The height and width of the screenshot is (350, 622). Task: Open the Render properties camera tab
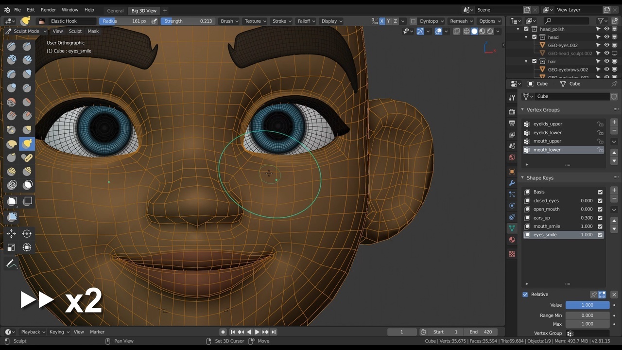tap(512, 112)
